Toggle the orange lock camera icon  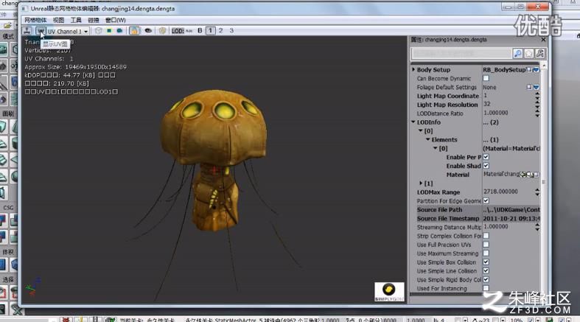pos(134,31)
